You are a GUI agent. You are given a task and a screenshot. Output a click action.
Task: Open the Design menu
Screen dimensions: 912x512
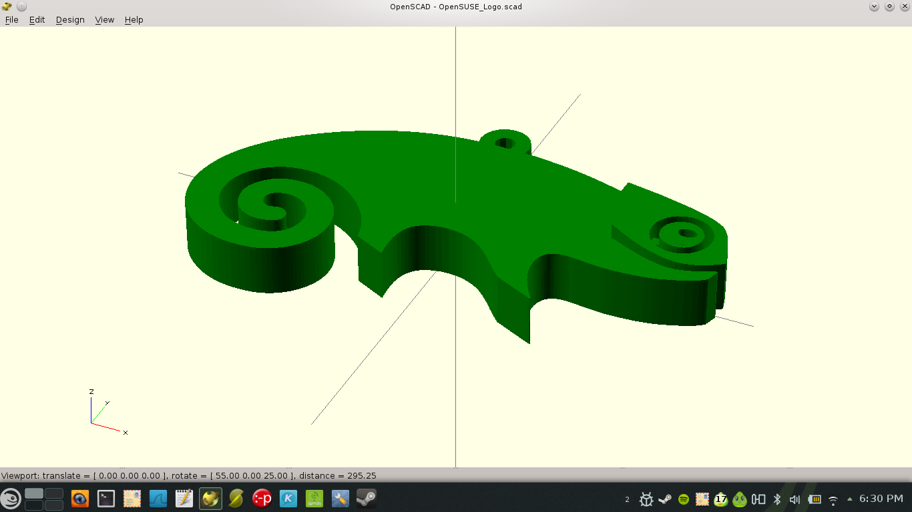point(70,20)
